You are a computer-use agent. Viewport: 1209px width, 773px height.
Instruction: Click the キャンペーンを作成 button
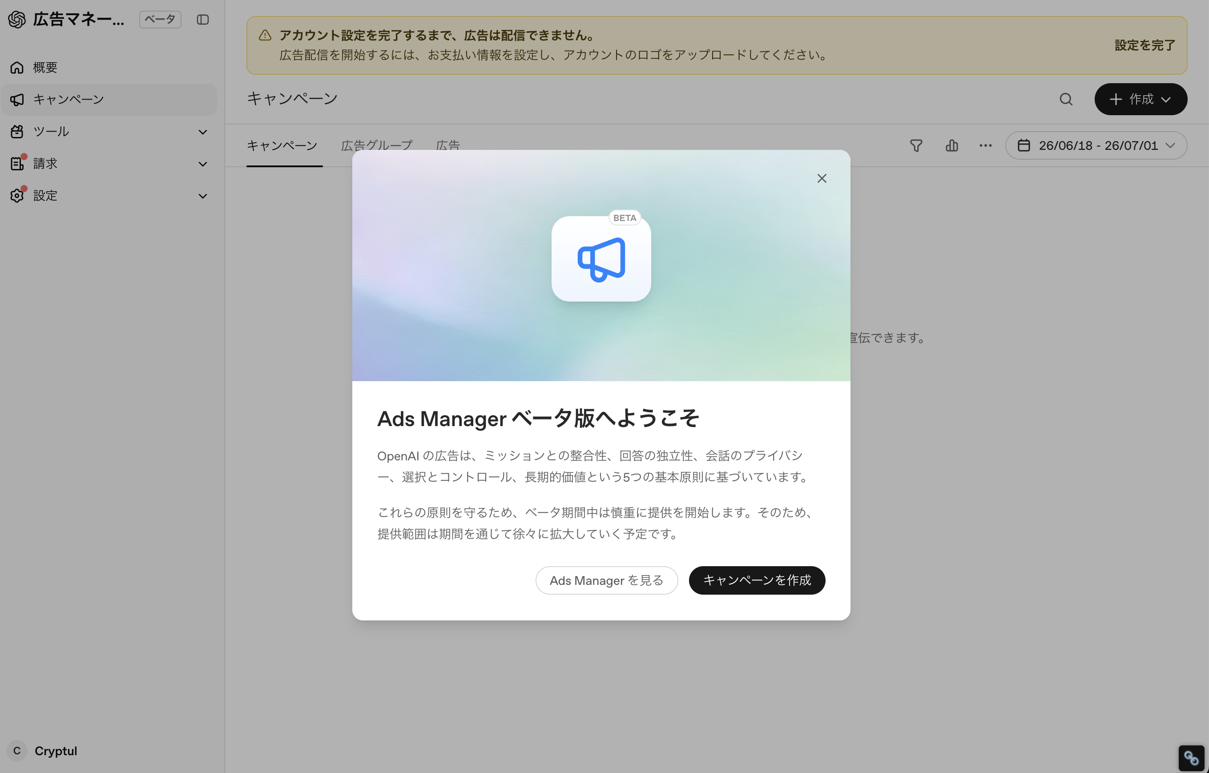757,580
